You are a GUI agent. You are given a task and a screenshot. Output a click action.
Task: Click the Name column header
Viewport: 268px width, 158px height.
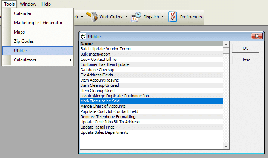[151, 44]
